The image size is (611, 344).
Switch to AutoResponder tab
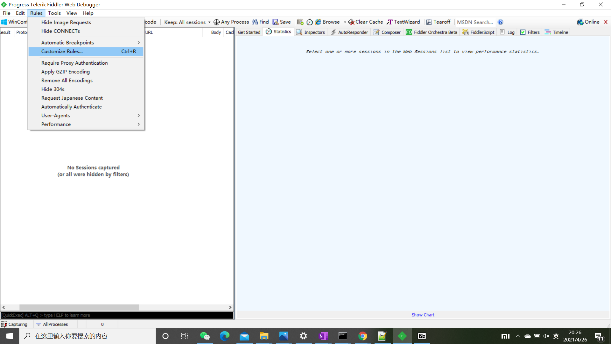pos(349,32)
